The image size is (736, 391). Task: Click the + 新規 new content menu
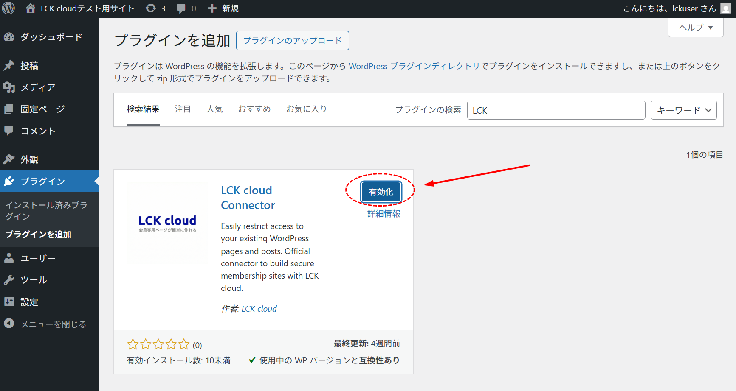[x=223, y=8]
